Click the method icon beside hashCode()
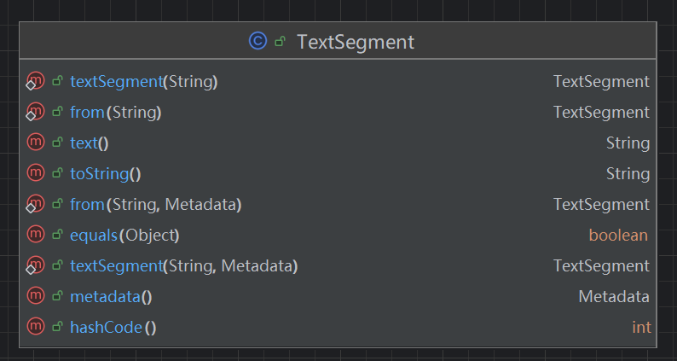This screenshot has width=677, height=361. click(x=36, y=328)
